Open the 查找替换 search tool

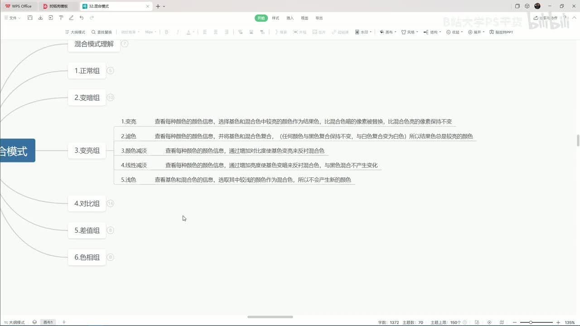click(101, 32)
